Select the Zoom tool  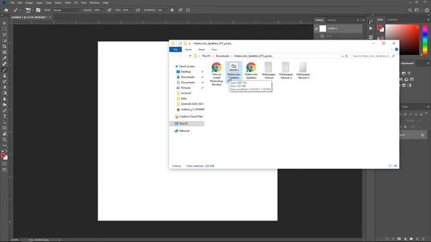click(5, 140)
